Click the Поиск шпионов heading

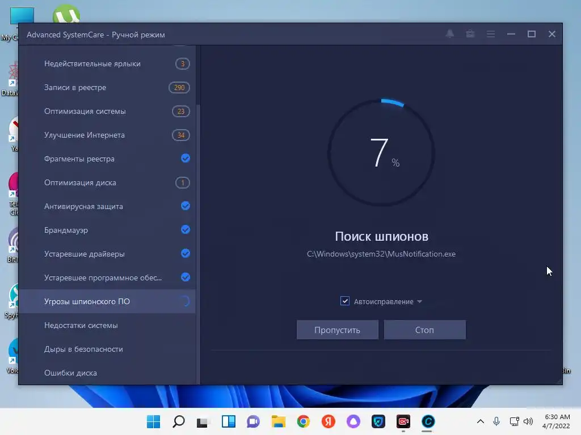(x=382, y=236)
